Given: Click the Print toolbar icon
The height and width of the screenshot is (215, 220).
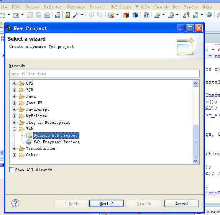Looking at the screenshot, I should point(47,15).
